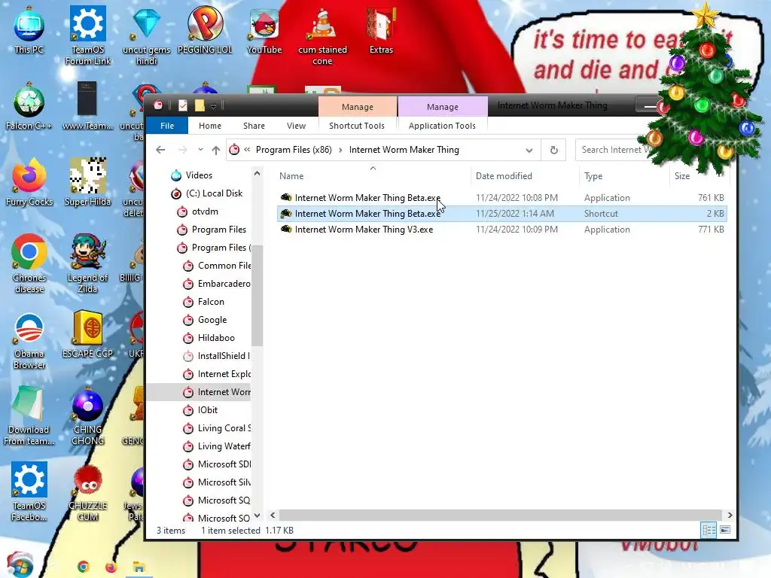This screenshot has height=578, width=771.
Task: Open Download From team notepad icon
Action: pyautogui.click(x=29, y=415)
